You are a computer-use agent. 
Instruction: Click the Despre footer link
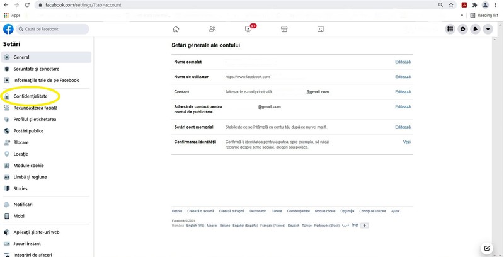tap(177, 211)
